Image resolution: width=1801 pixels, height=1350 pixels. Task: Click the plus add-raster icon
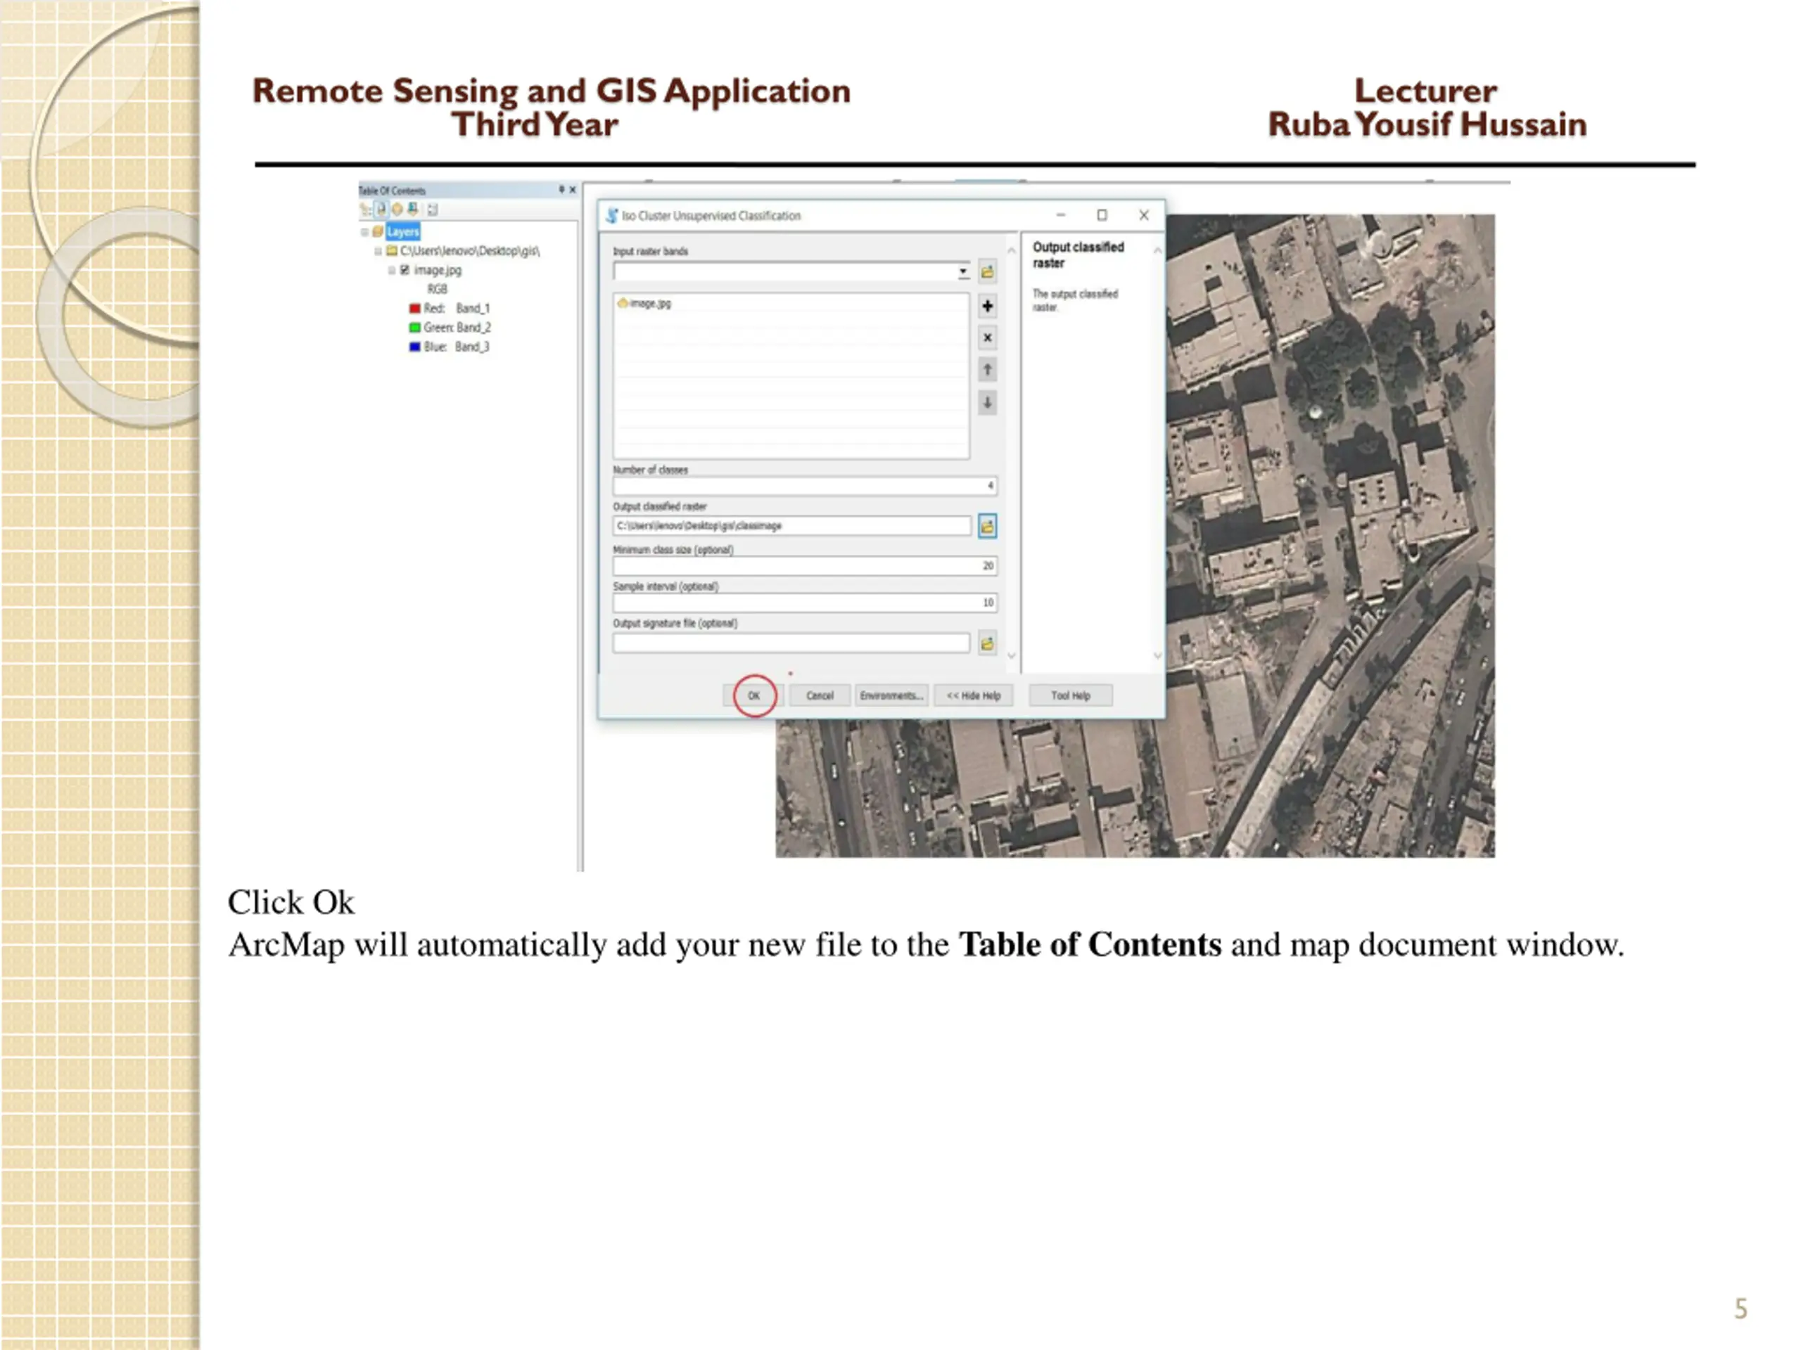987,306
